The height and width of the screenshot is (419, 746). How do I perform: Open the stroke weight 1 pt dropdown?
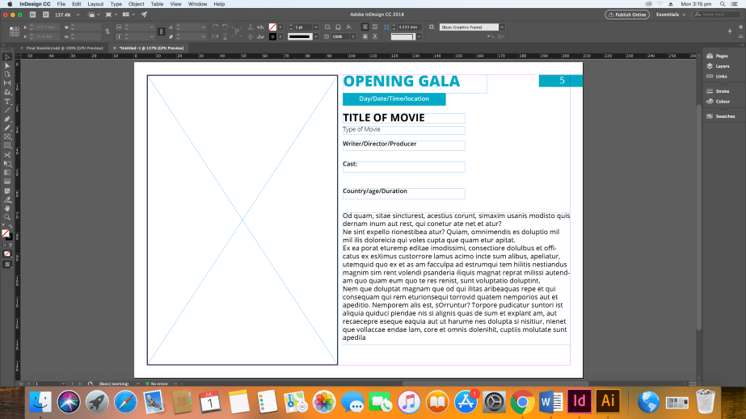(315, 27)
